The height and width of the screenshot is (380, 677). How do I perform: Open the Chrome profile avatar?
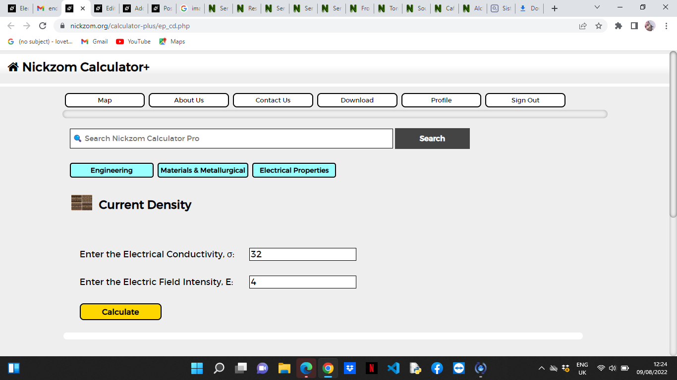click(x=650, y=26)
